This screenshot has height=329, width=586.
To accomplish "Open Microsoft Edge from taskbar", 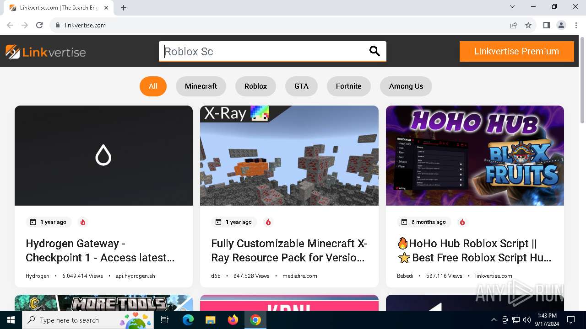I will tap(188, 320).
